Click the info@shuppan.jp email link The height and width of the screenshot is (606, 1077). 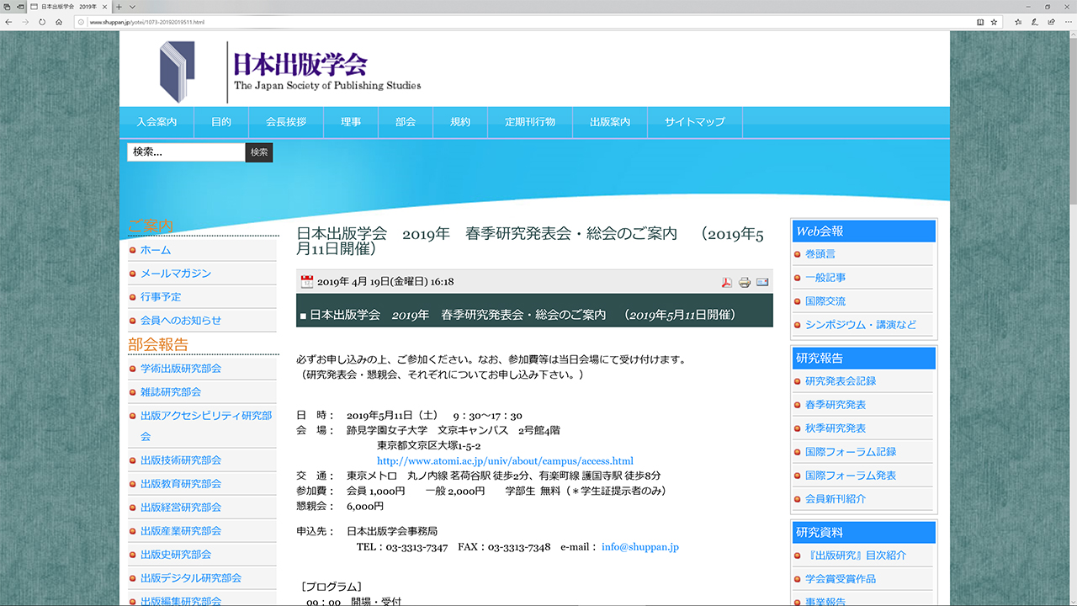pos(640,547)
